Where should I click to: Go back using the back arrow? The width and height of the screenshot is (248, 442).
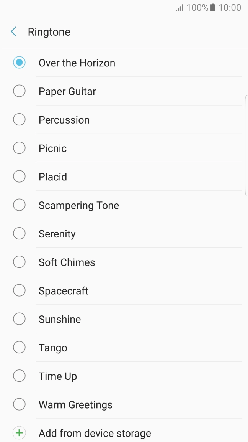(13, 31)
